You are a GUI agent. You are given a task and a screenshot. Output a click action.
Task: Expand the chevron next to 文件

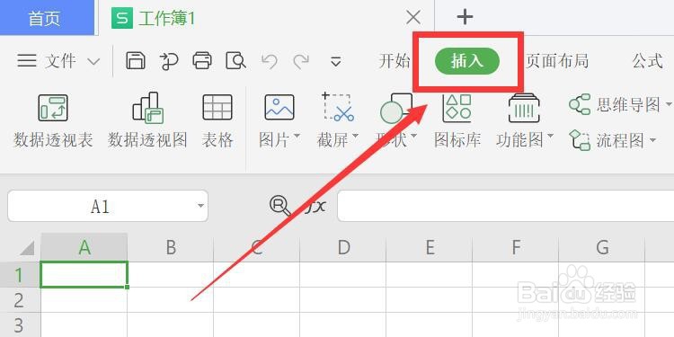coord(93,61)
